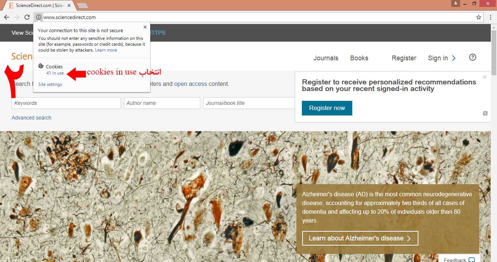Viewport: 497px width, 262px height.
Task: Go back with the browser back arrow
Action: [6, 17]
